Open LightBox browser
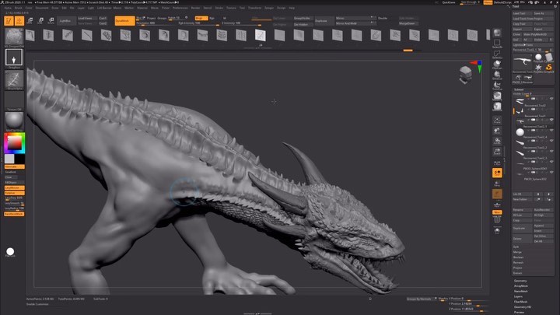The height and width of the screenshot is (315, 560). point(65,21)
